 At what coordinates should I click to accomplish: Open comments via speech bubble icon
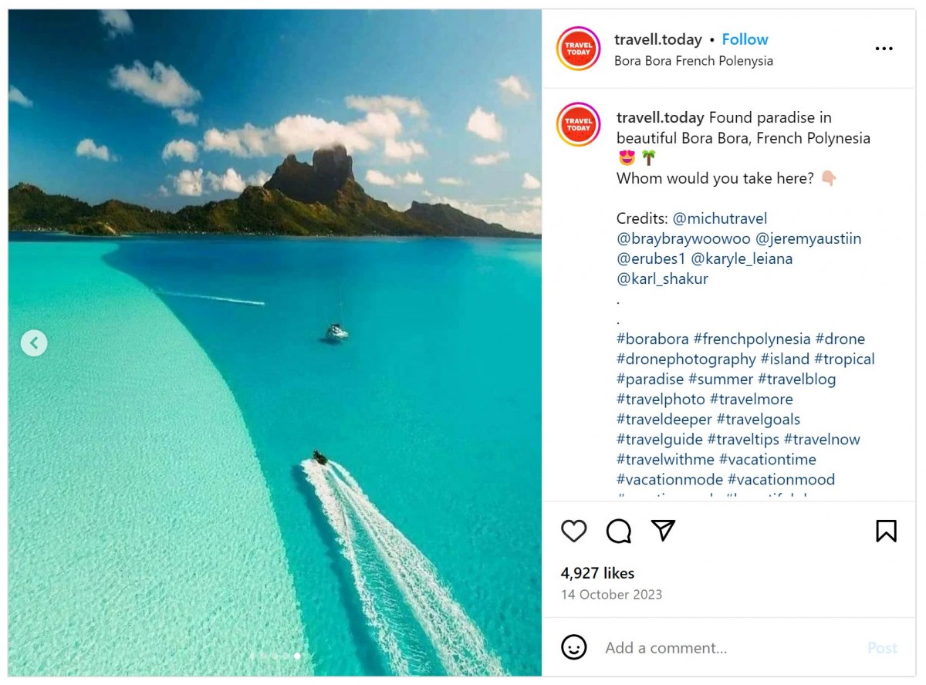point(619,531)
